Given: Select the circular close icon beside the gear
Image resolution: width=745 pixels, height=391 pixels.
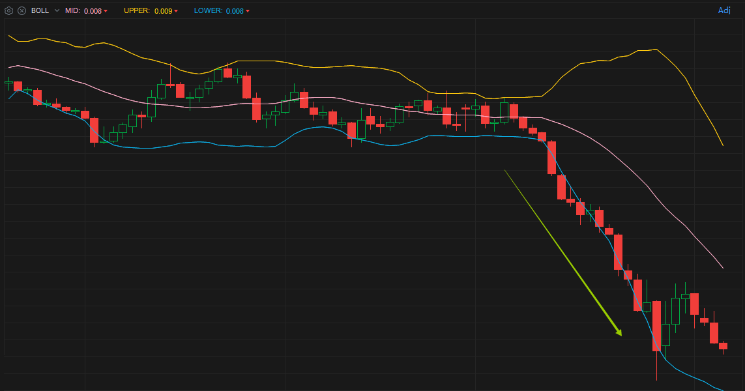Looking at the screenshot, I should [22, 10].
